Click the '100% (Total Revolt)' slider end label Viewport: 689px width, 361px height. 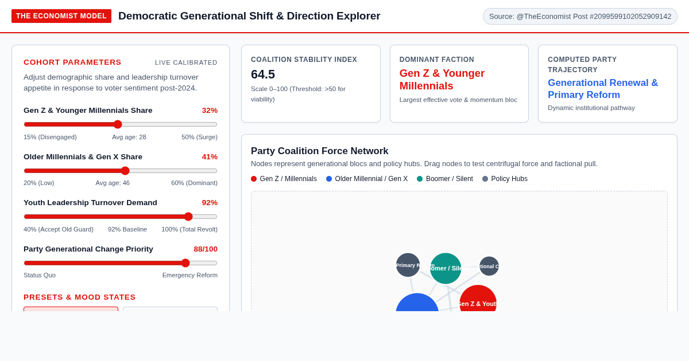tap(189, 229)
